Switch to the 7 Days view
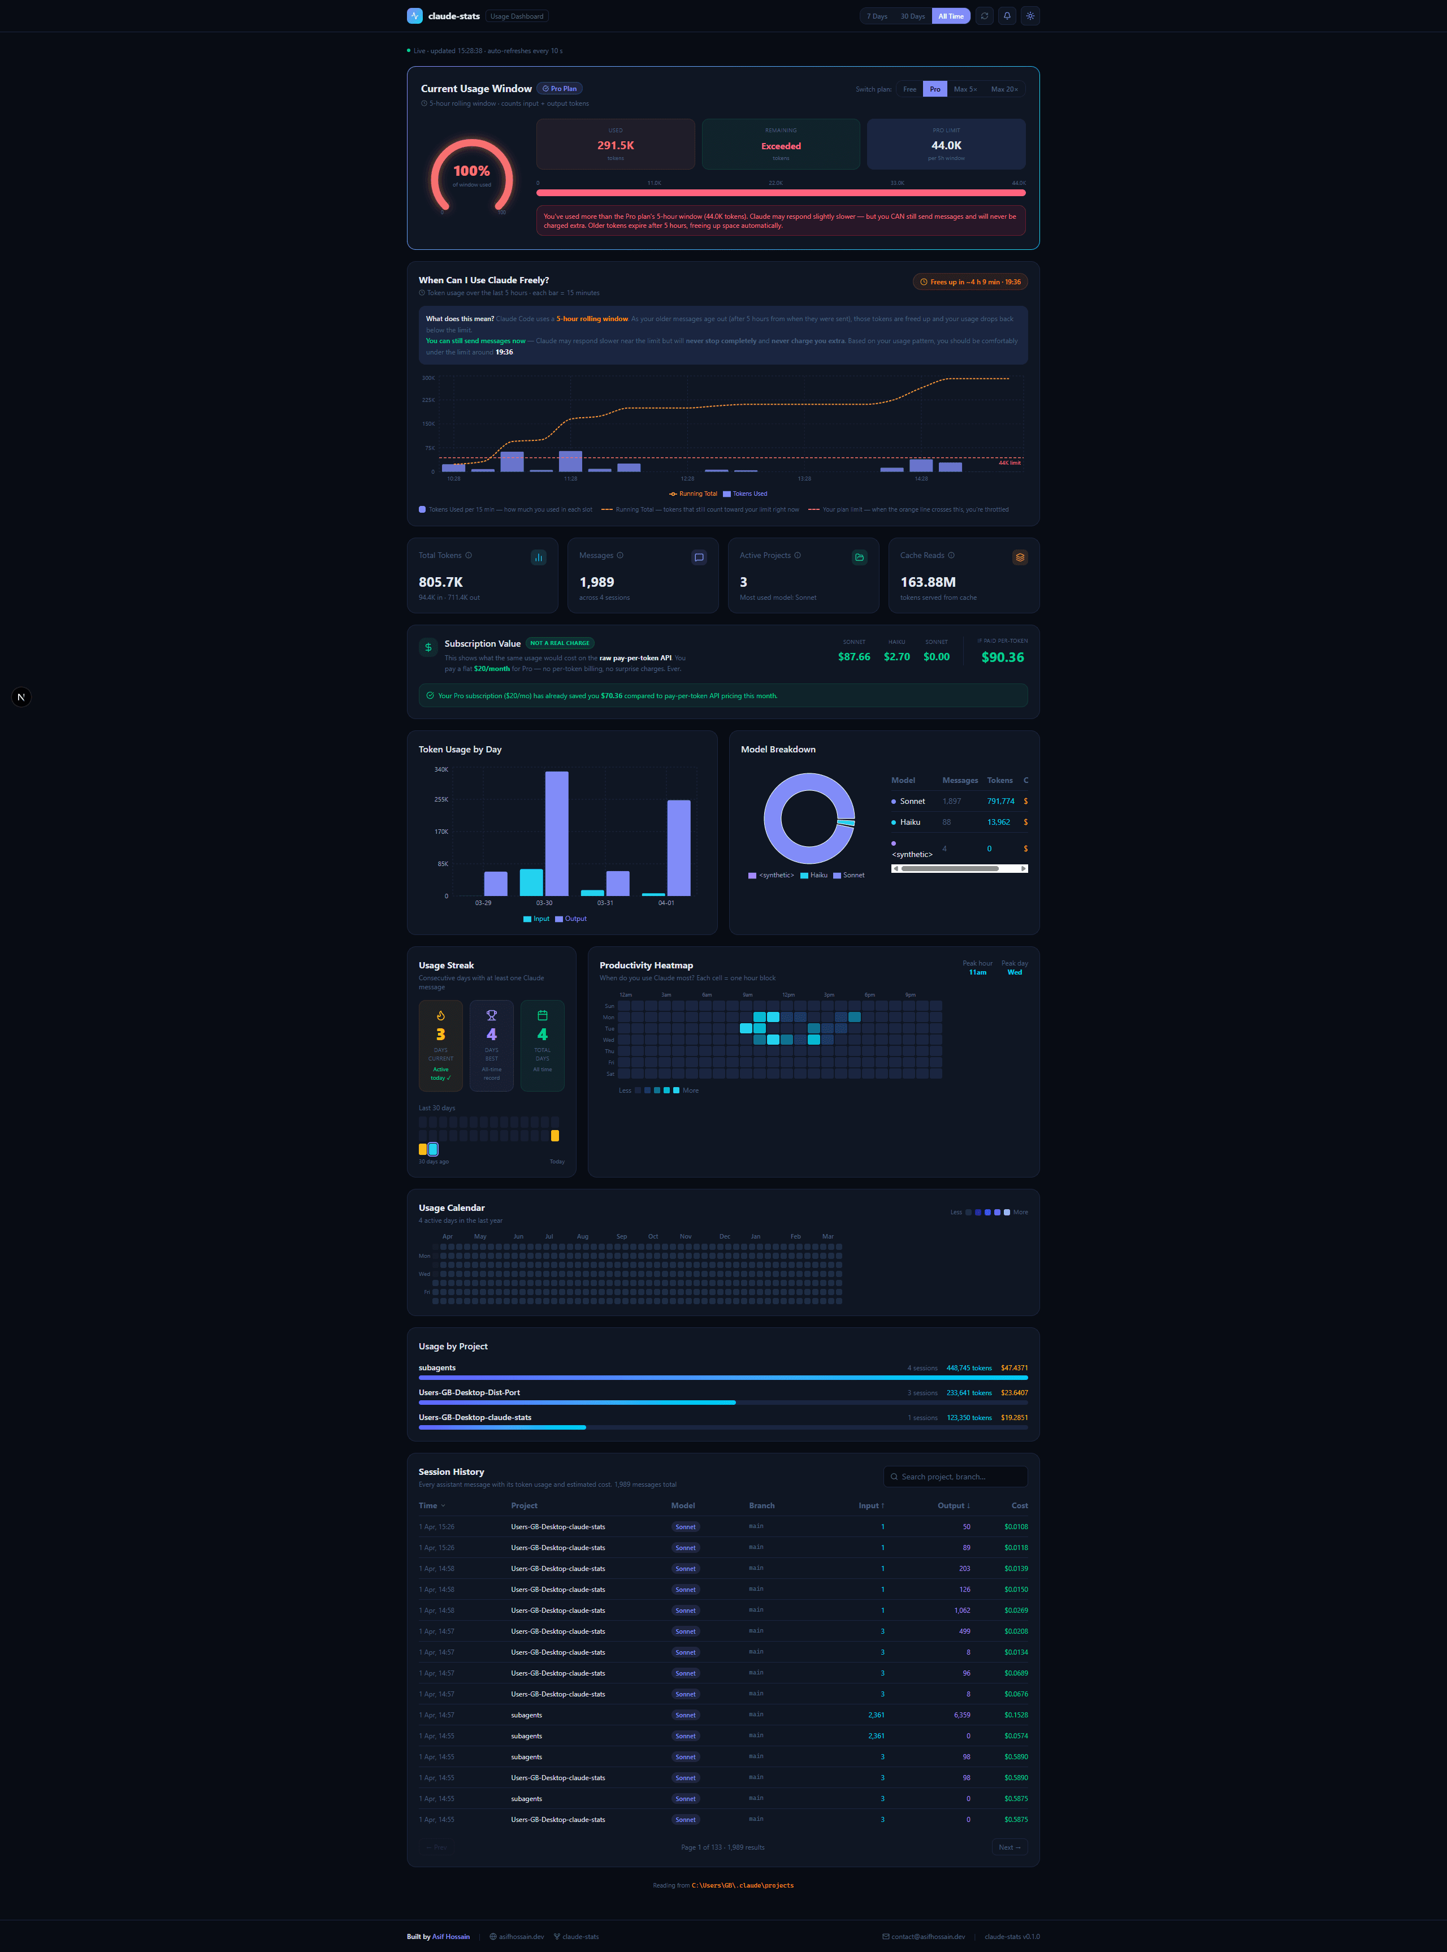 click(877, 16)
